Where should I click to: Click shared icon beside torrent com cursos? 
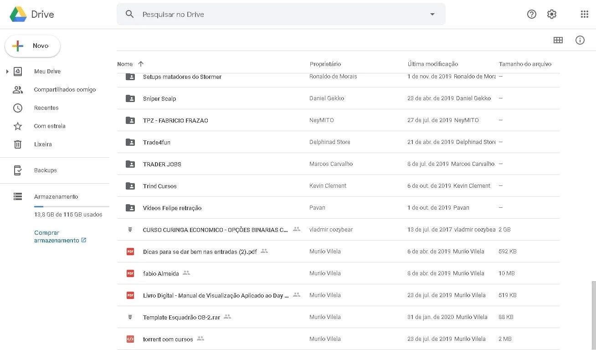(200, 339)
